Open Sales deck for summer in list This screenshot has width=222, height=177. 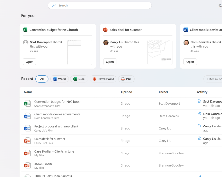coord(50,139)
